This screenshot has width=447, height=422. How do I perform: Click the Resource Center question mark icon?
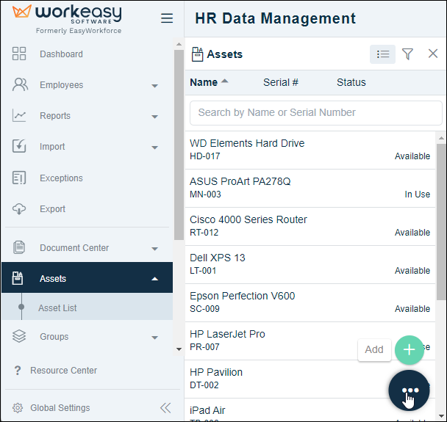tap(18, 371)
